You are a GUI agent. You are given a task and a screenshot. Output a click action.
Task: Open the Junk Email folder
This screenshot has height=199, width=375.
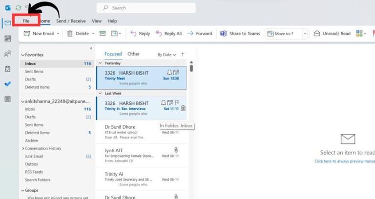(x=57, y=156)
